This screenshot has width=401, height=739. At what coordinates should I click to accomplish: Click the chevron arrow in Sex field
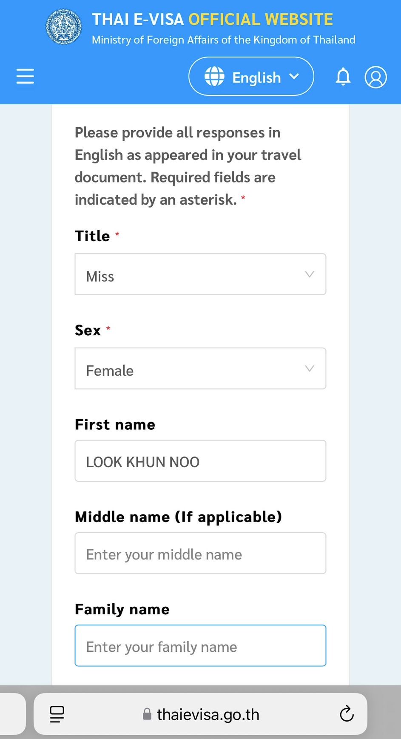pyautogui.click(x=310, y=368)
